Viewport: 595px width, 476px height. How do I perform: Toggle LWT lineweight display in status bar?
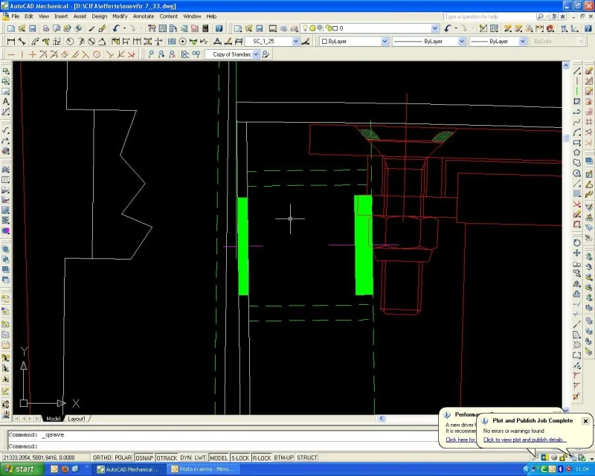[199, 458]
